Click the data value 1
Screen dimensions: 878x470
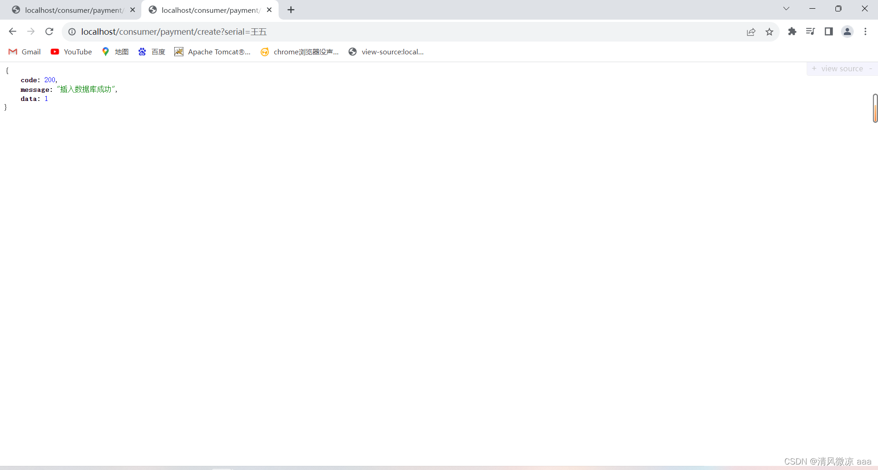pyautogui.click(x=46, y=99)
